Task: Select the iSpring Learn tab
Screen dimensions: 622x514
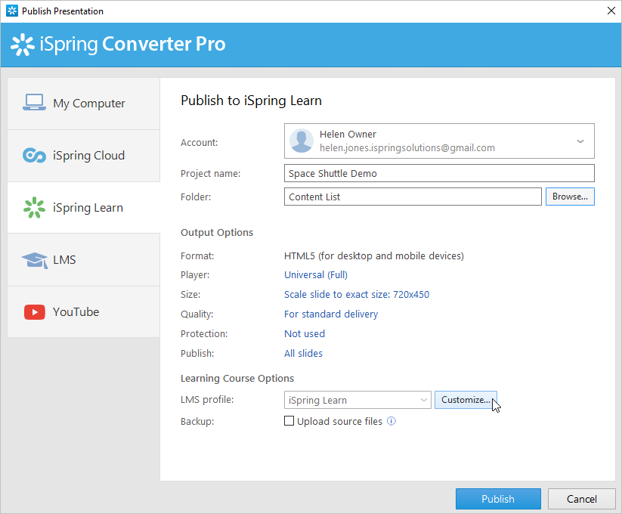Action: (84, 208)
